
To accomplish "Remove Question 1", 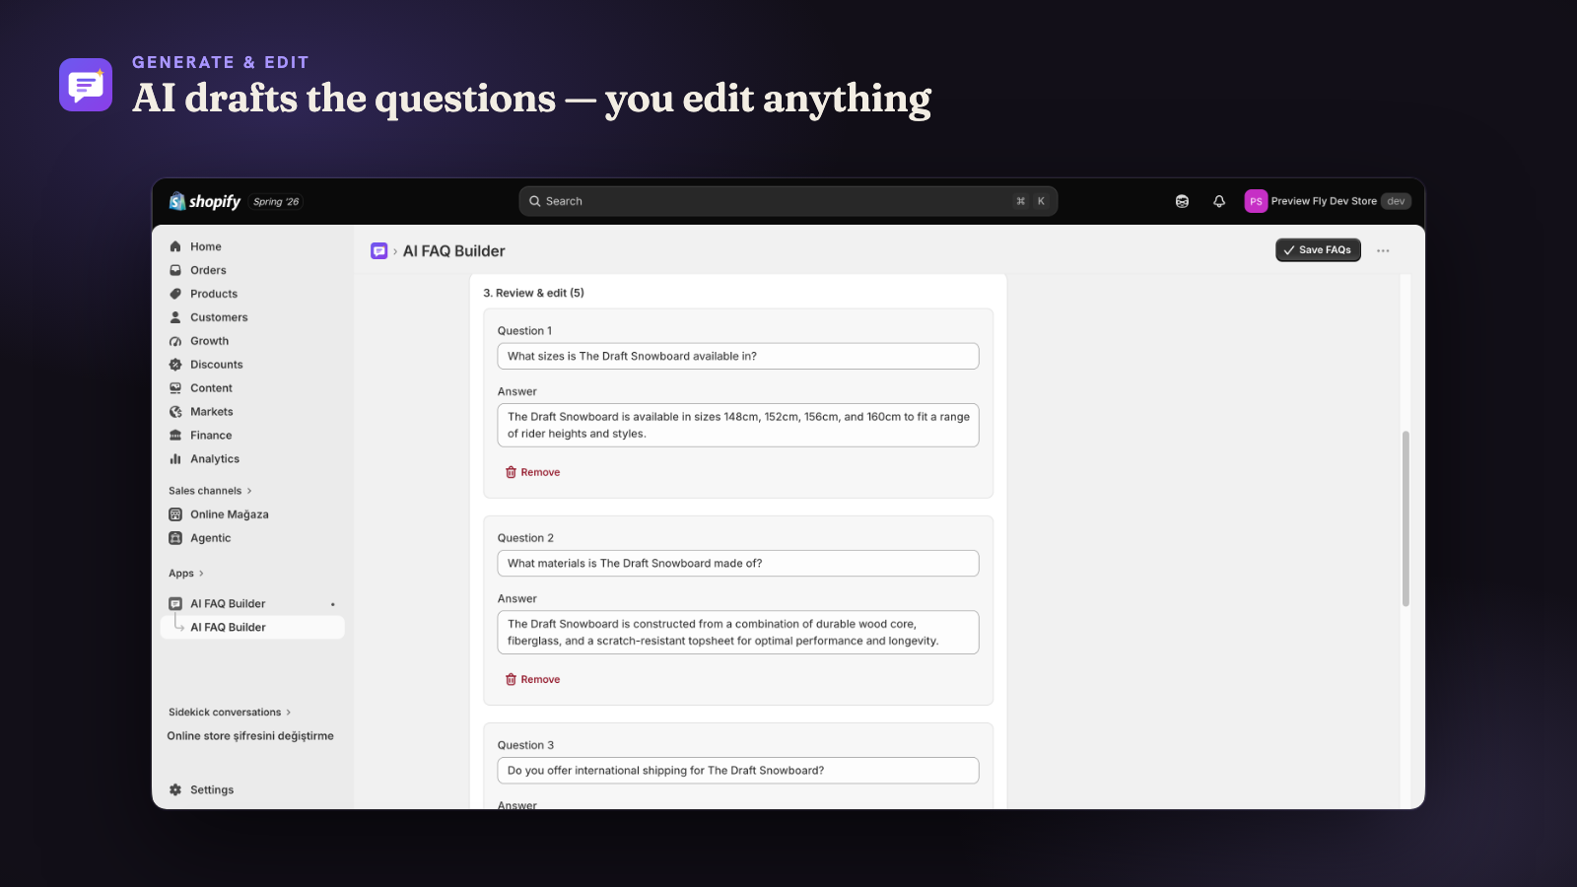I will click(x=532, y=472).
